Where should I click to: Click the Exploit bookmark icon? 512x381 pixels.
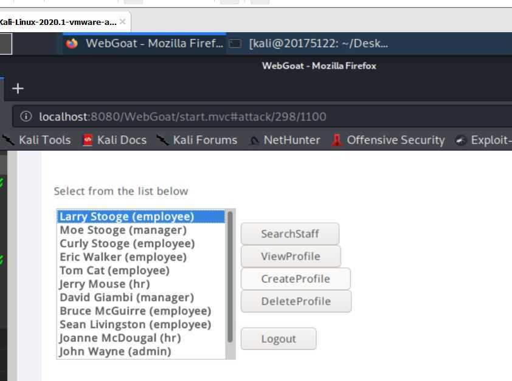pyautogui.click(x=461, y=140)
